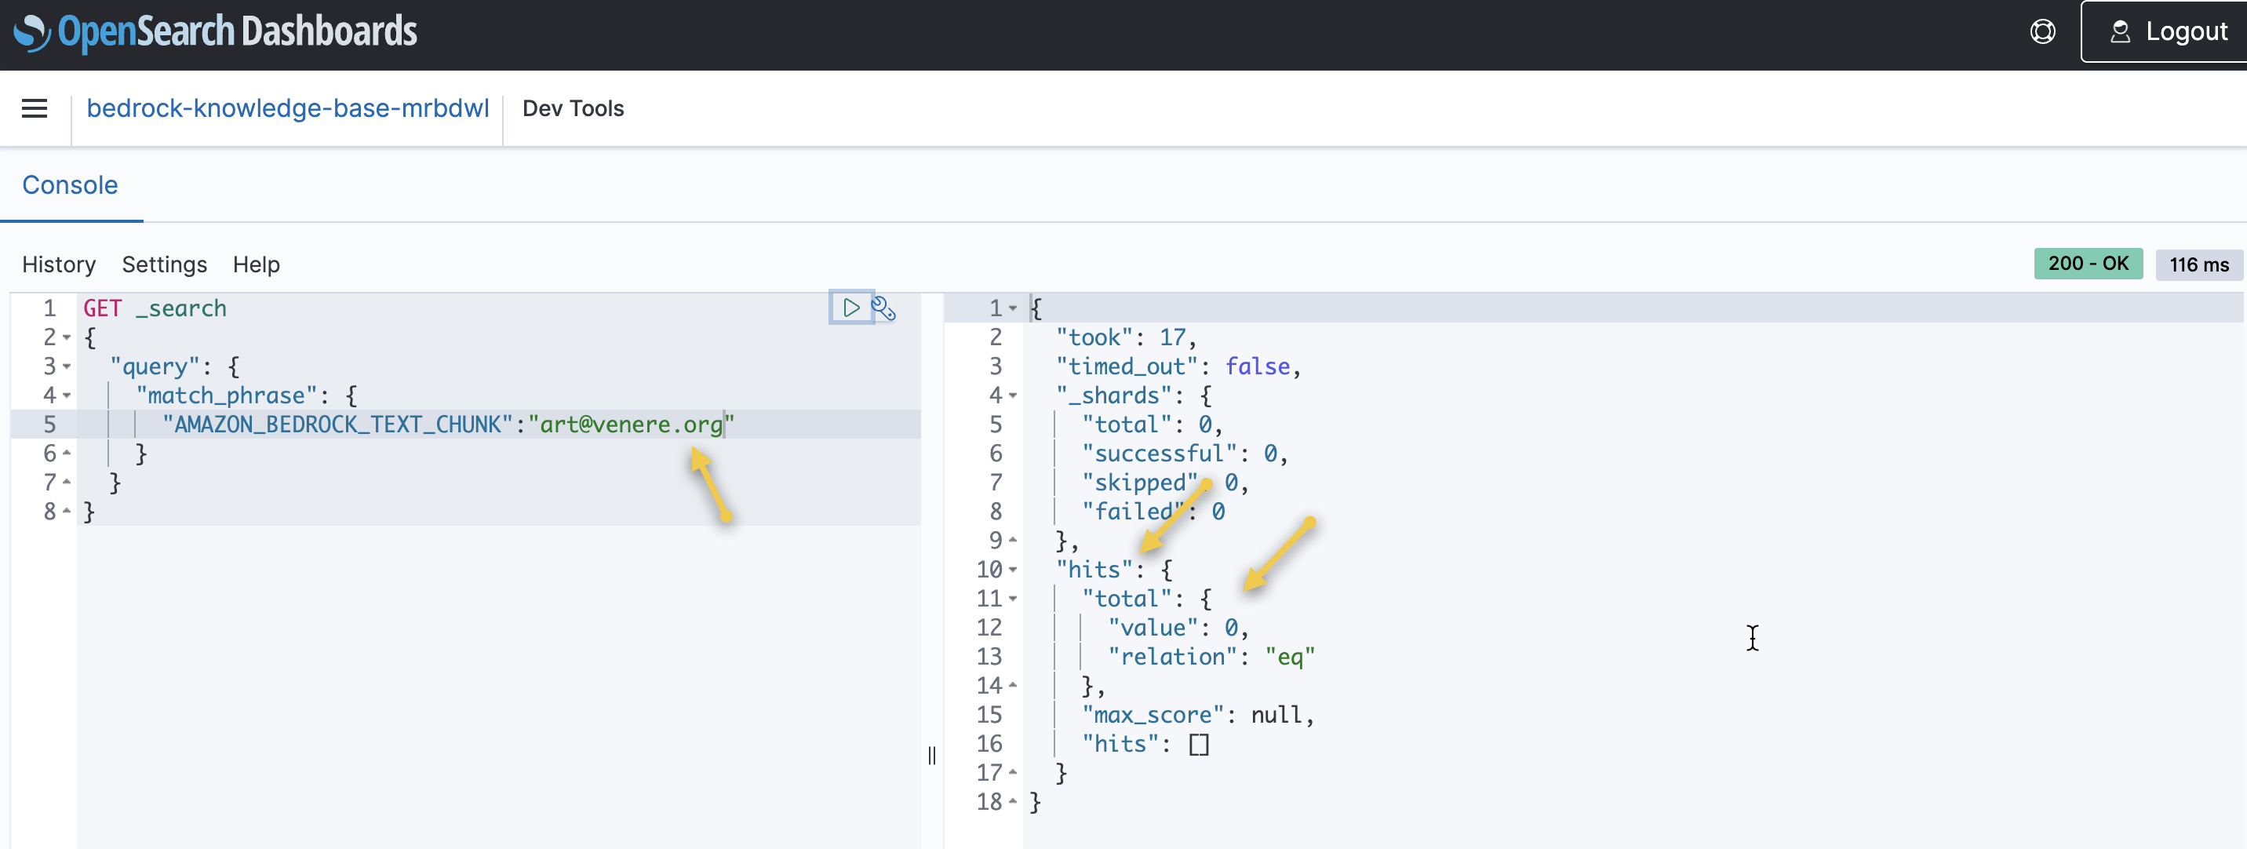Collapse "total" object at response line 11

coord(1013,599)
